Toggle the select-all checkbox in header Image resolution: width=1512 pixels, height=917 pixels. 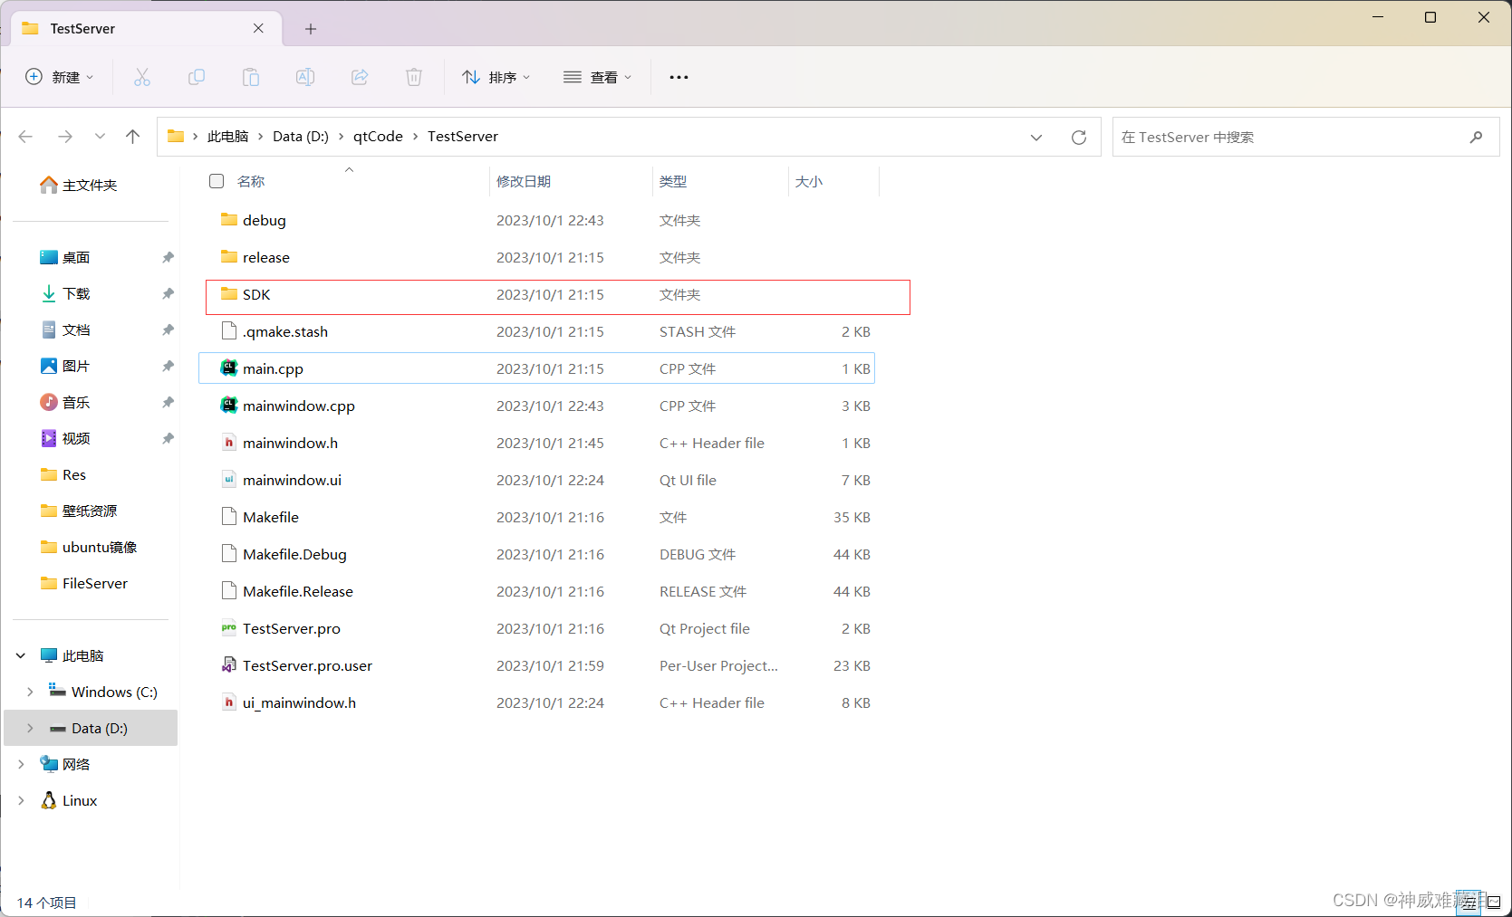(x=217, y=181)
